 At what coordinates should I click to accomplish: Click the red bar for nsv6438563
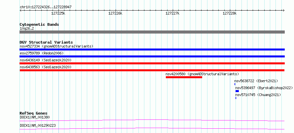(x=152, y=70)
